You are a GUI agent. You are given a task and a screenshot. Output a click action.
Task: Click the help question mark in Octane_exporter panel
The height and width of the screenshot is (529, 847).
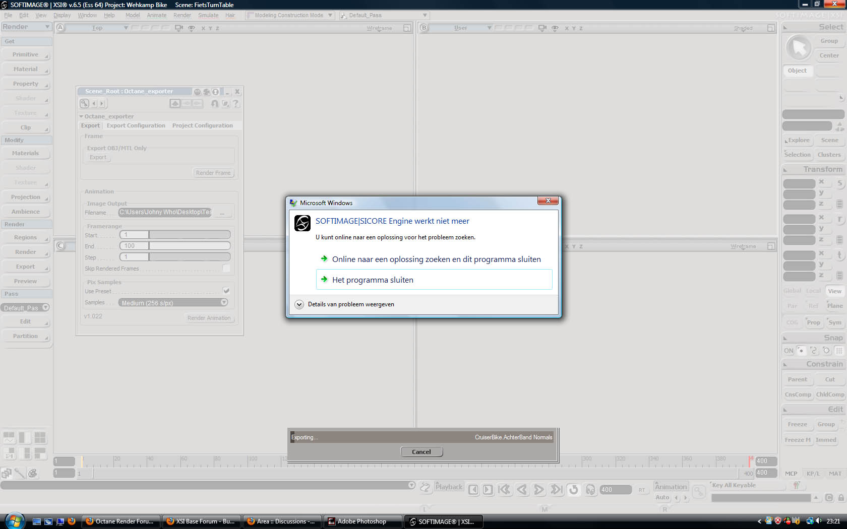pyautogui.click(x=235, y=103)
